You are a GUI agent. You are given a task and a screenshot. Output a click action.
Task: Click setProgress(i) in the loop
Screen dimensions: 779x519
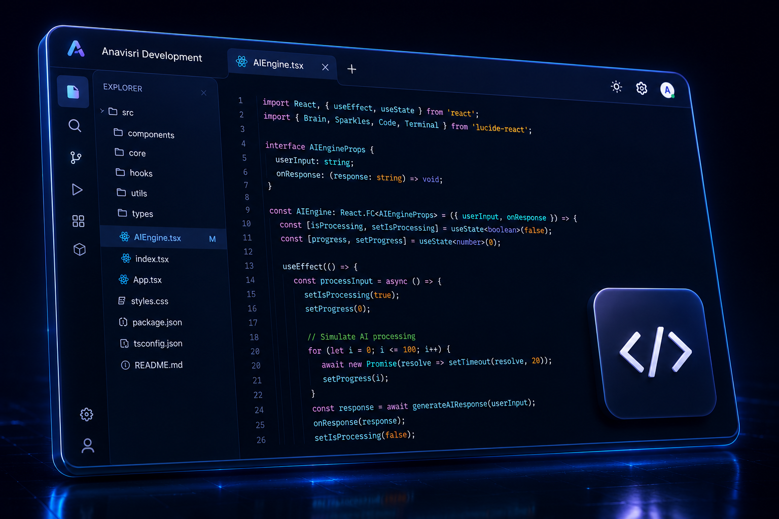tap(356, 379)
